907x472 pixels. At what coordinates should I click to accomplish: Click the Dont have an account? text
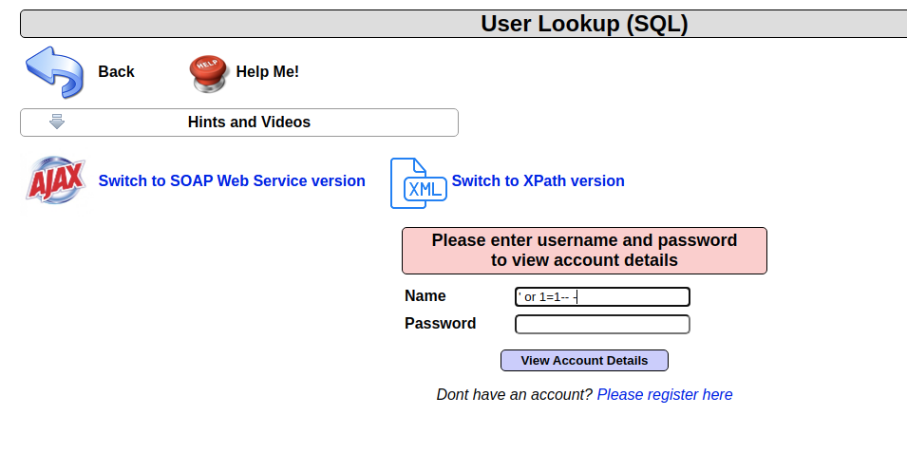click(514, 394)
